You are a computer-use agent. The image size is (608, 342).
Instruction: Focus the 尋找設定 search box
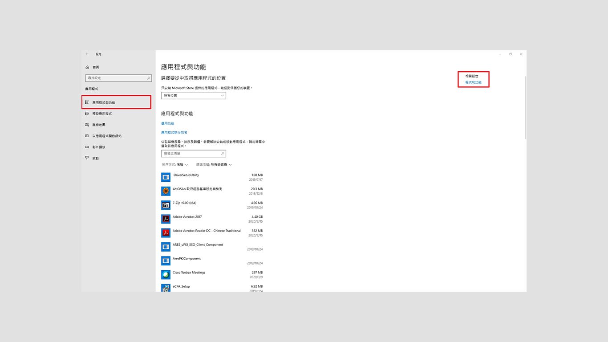(118, 78)
